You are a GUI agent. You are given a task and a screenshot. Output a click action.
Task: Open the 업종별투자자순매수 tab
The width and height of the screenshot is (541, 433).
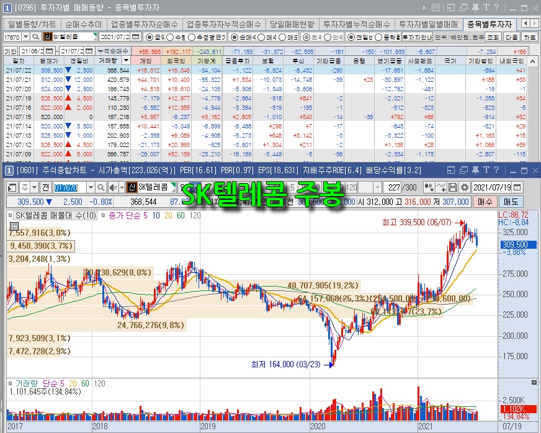[x=144, y=24]
